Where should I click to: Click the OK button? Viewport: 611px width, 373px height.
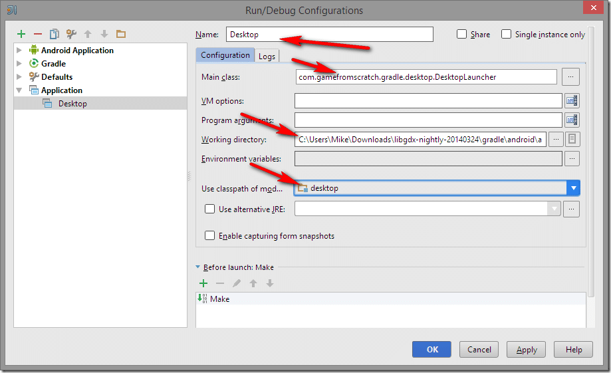click(x=431, y=349)
